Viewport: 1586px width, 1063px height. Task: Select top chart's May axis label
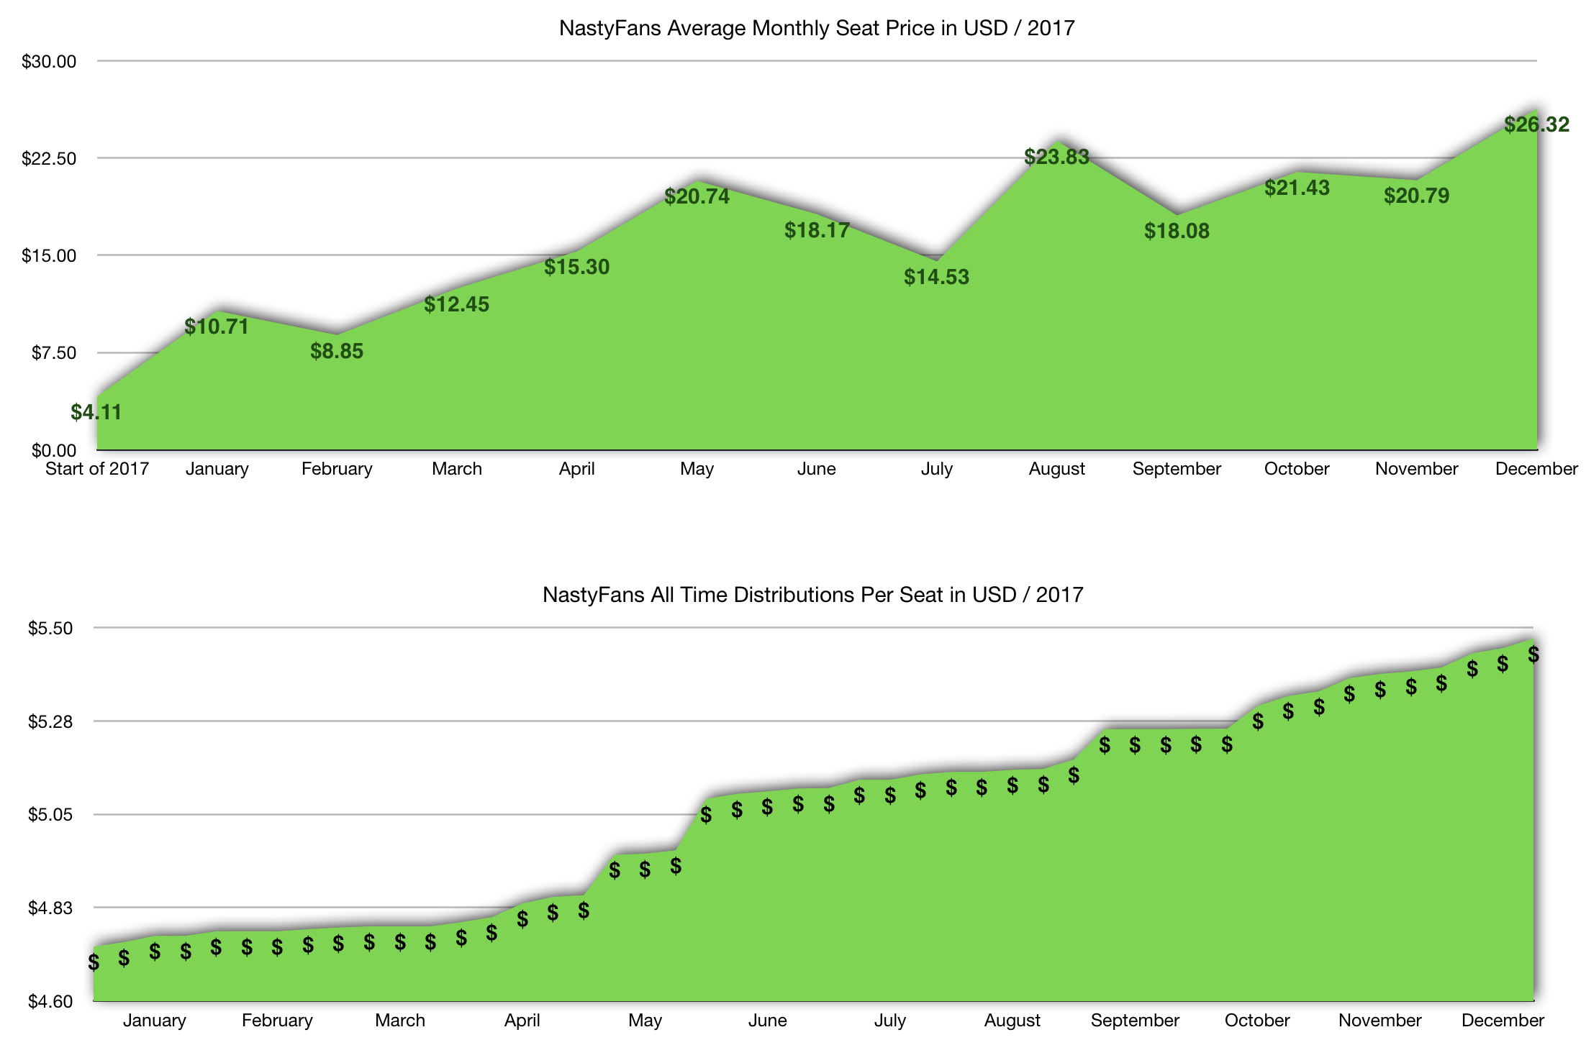pos(697,469)
